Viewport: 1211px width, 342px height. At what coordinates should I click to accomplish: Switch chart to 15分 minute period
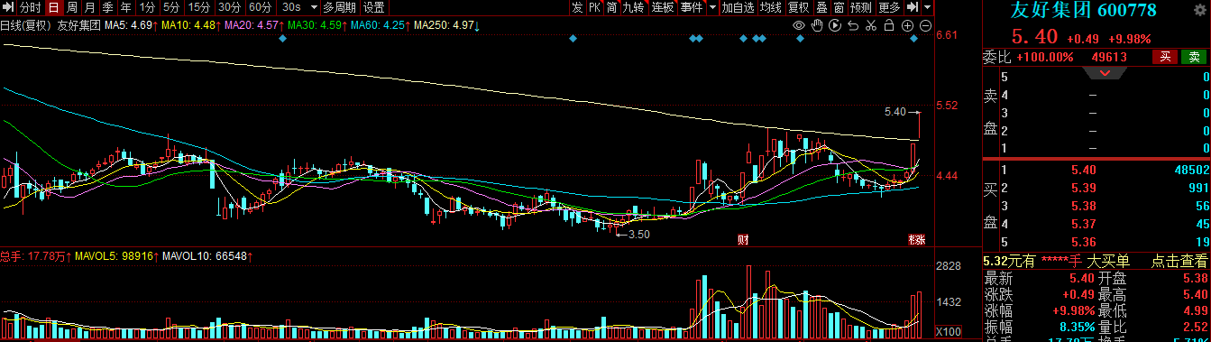click(199, 7)
